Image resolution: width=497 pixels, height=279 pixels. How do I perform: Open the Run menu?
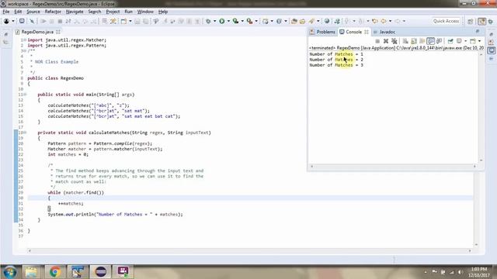coord(128,12)
